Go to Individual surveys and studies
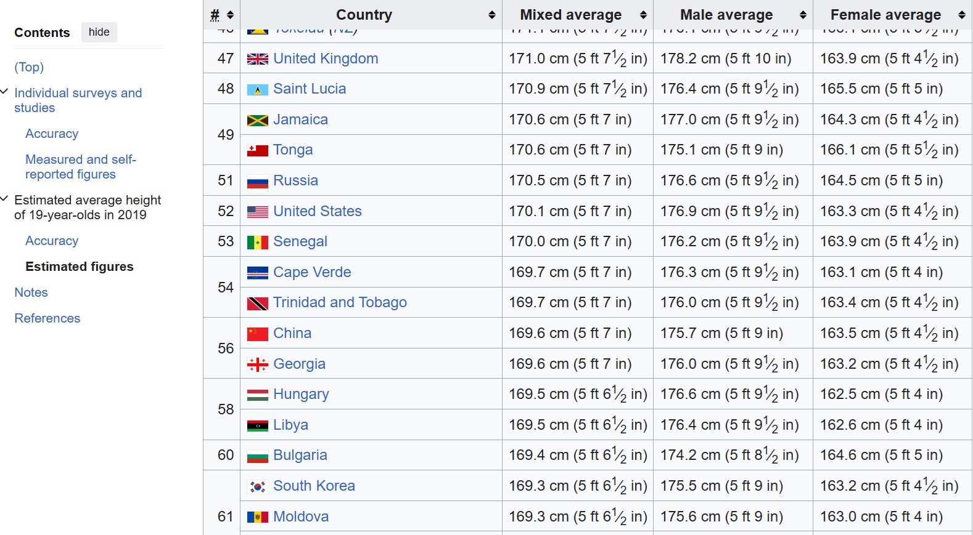The image size is (973, 535). tap(78, 100)
